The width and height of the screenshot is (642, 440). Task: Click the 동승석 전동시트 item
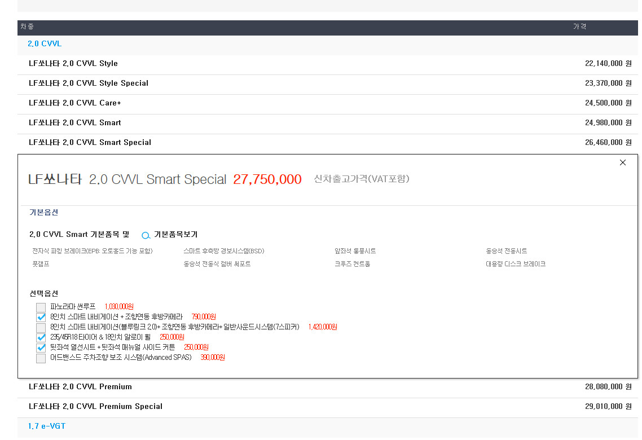pyautogui.click(x=507, y=251)
